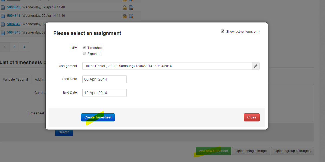Image resolution: width=325 pixels, height=162 pixels.
Task: Click the date text in row 5004841
Action: coord(44,16)
